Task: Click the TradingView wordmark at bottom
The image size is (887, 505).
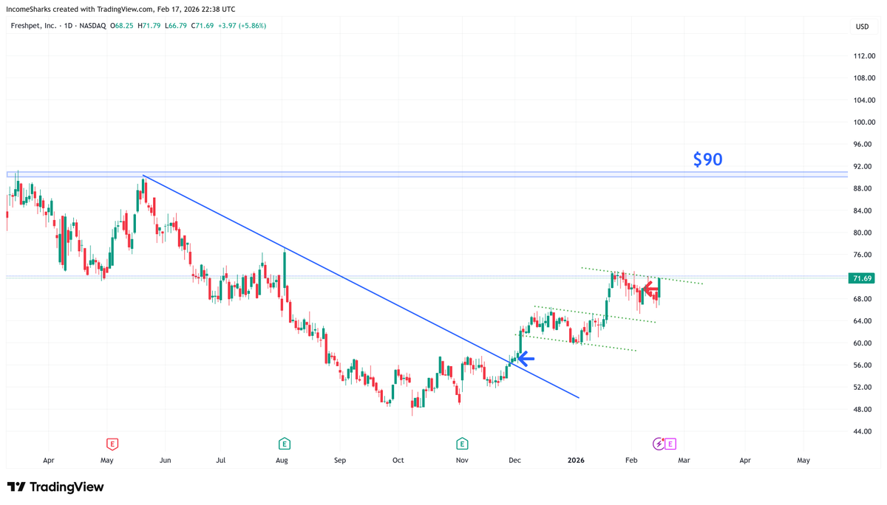Action: (67, 487)
